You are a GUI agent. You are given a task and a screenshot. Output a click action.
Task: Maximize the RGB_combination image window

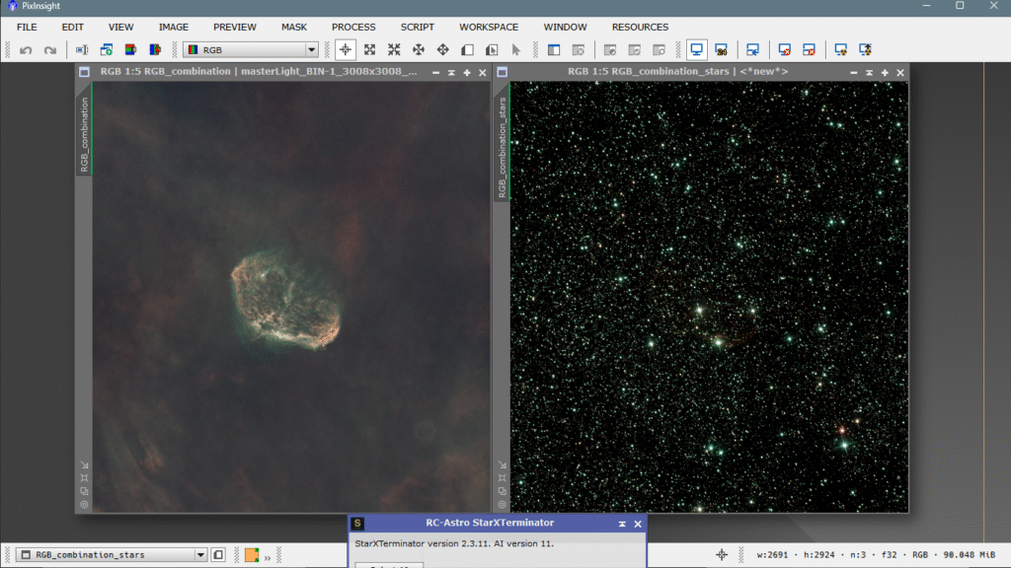[x=467, y=73]
